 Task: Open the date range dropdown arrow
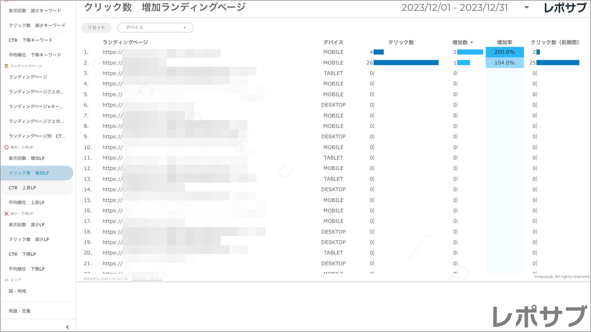(x=526, y=8)
